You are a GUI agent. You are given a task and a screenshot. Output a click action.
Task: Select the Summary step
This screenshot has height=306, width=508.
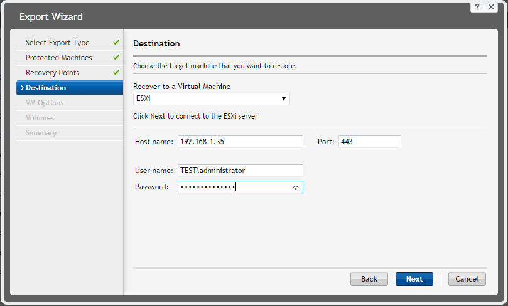click(70, 133)
